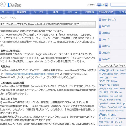Select the IE8 tag
The image size is (126, 126).
(x=111, y=92)
